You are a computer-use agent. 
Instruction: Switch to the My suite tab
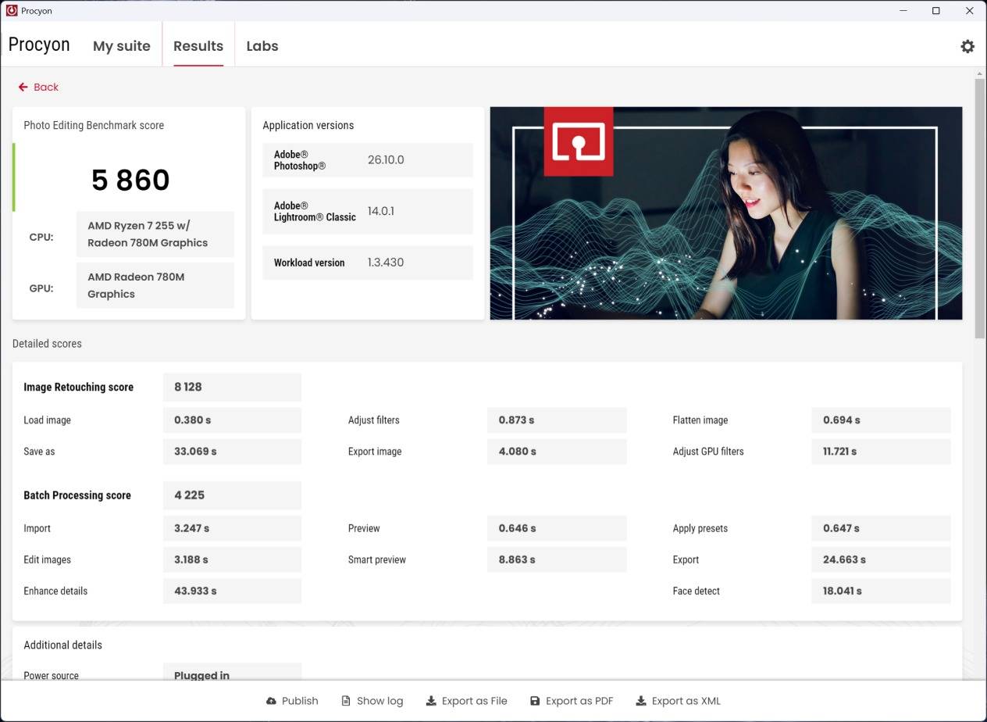tap(121, 46)
